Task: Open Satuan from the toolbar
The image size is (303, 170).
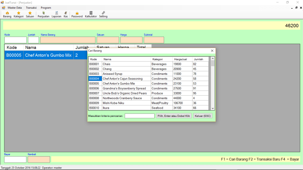Action: point(30,15)
